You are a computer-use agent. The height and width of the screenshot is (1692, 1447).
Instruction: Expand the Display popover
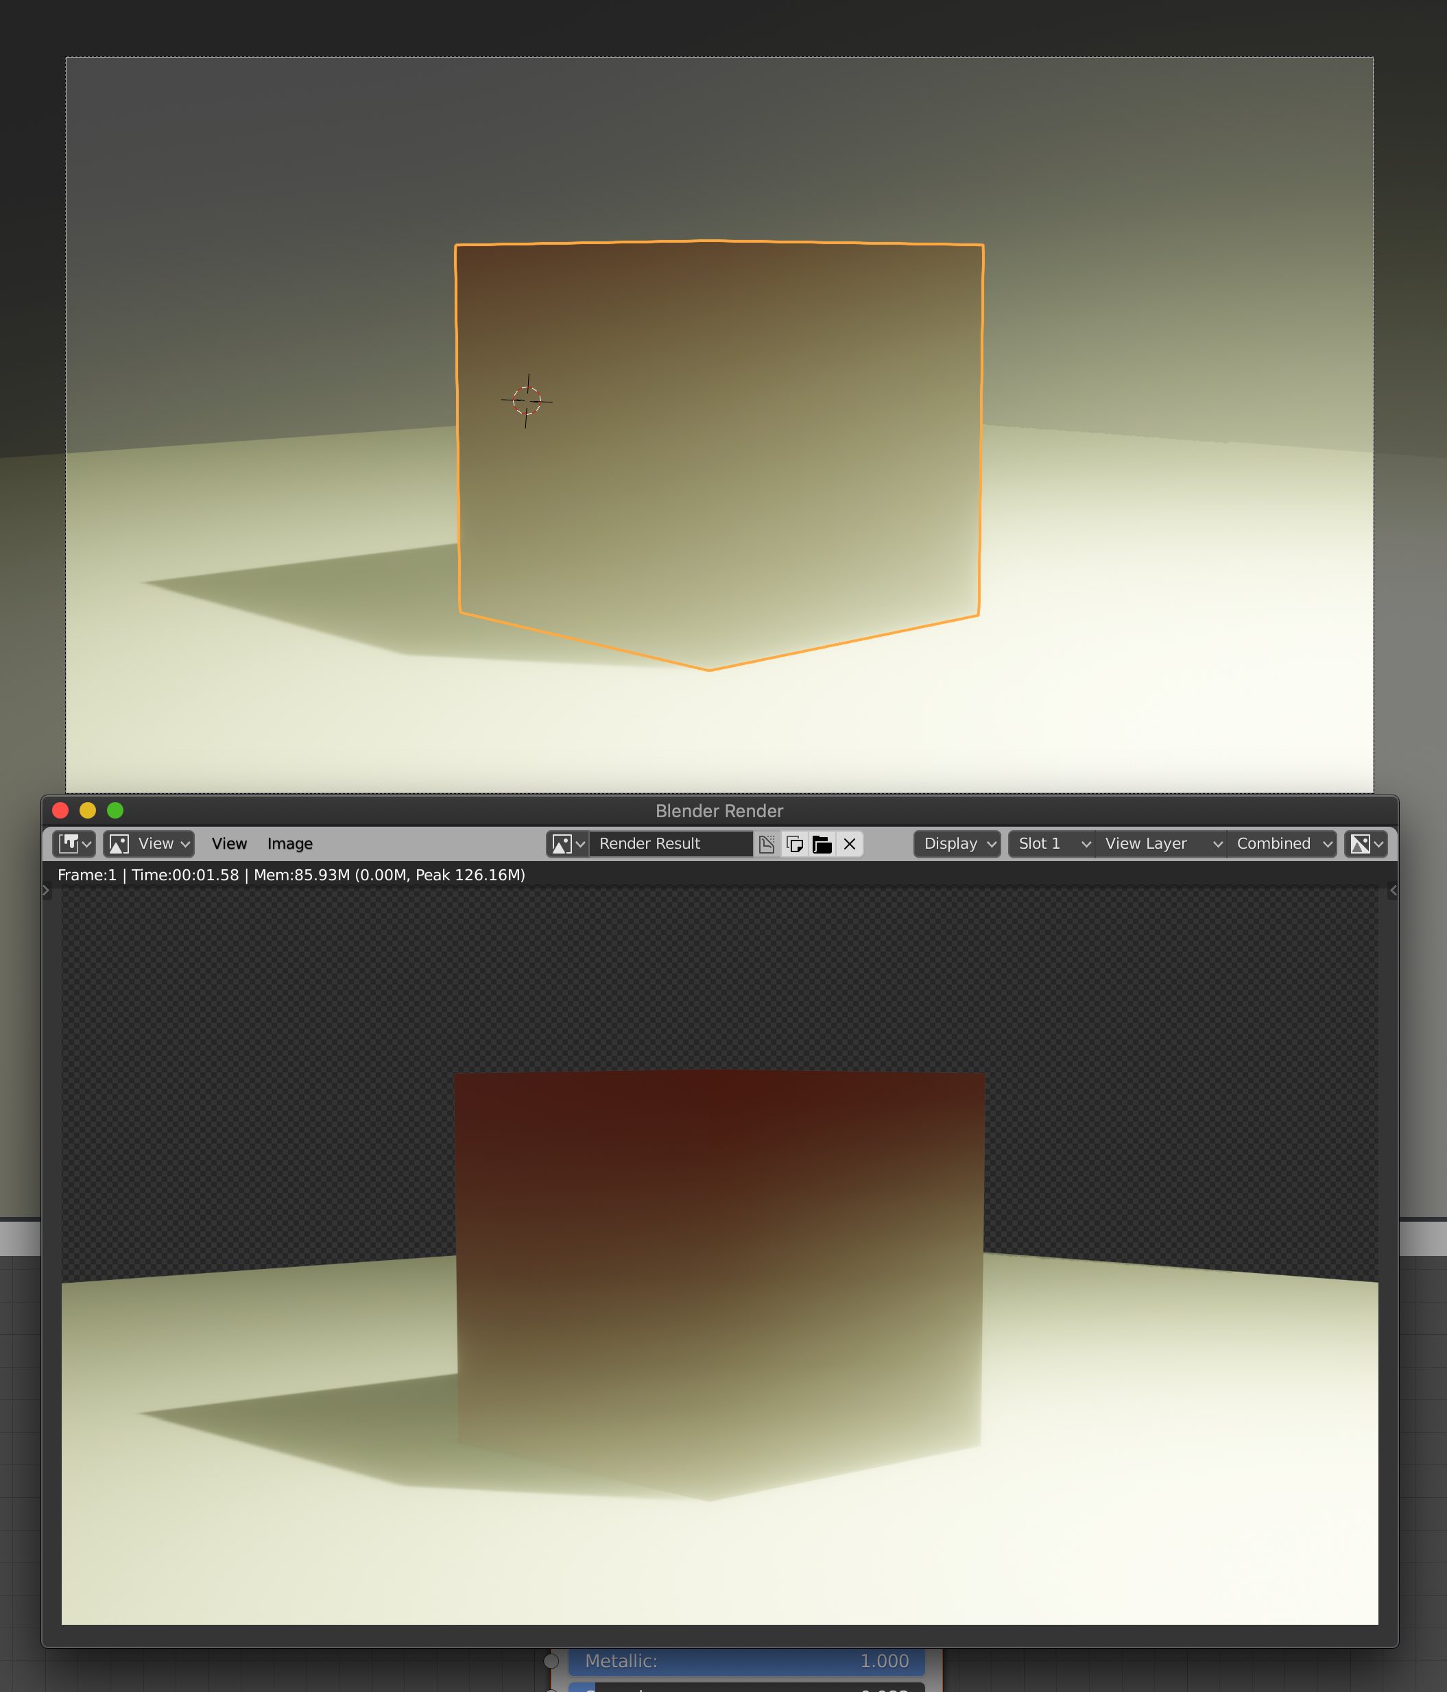pyautogui.click(x=957, y=843)
